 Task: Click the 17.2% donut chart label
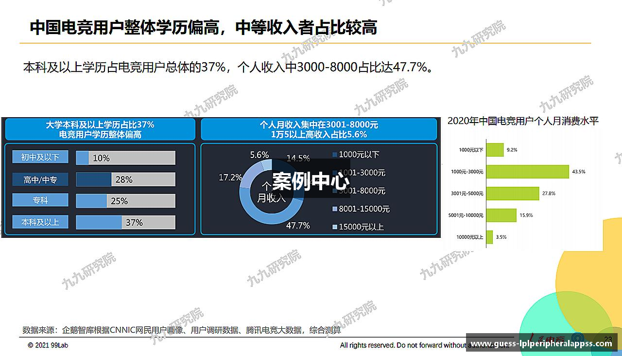230,178
